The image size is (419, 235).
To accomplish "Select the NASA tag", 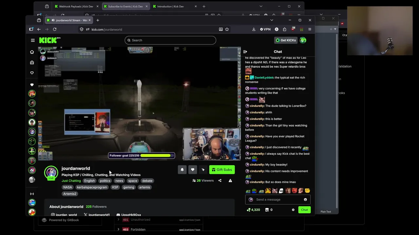I will coord(67,187).
